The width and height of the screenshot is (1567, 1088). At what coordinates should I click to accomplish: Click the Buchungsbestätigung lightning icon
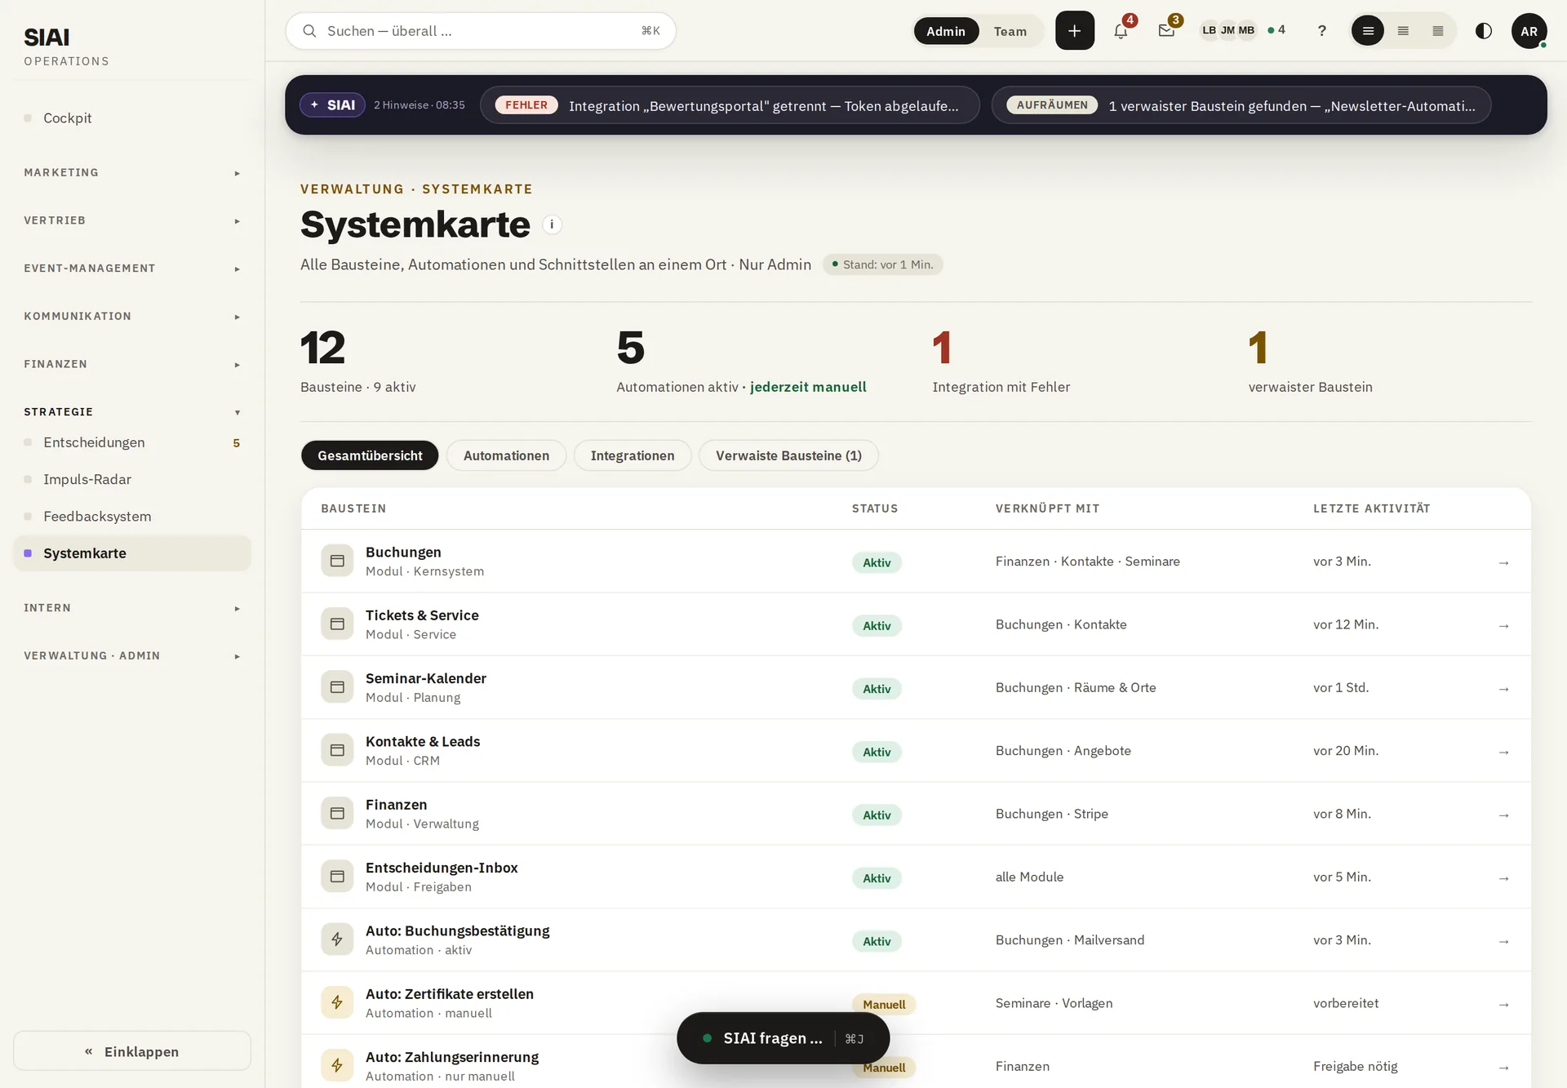[x=337, y=939]
